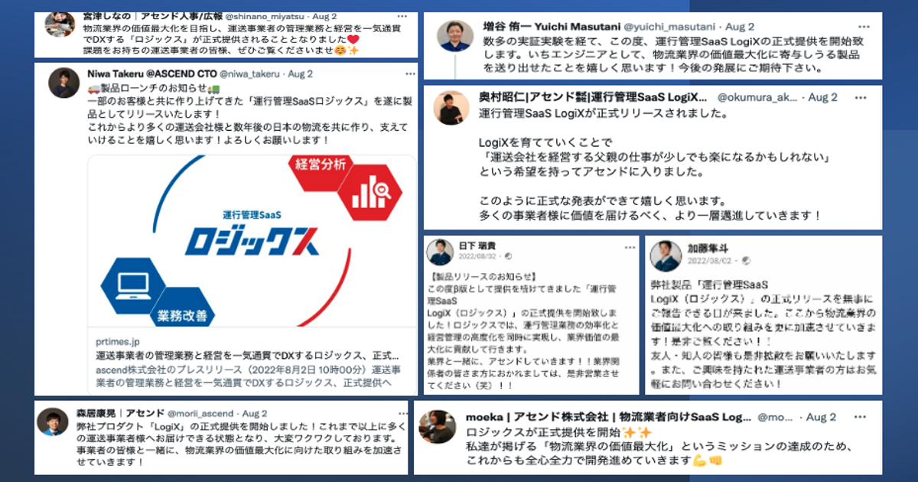Open the @niwa_takeru handle link

[x=249, y=74]
